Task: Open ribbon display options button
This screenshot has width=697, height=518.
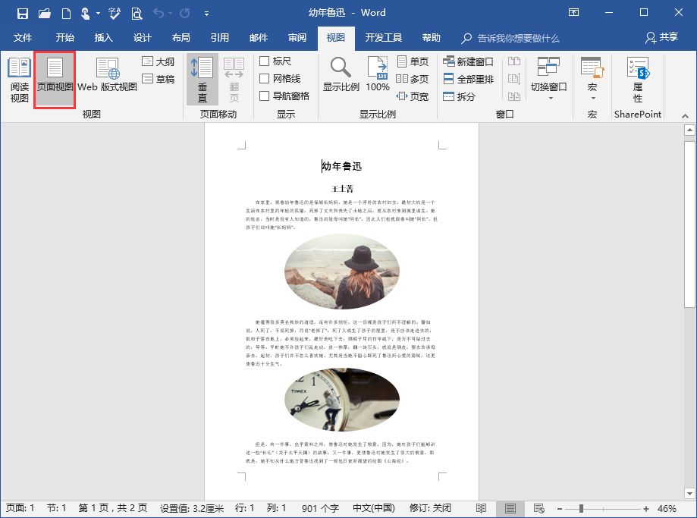Action: (x=574, y=12)
